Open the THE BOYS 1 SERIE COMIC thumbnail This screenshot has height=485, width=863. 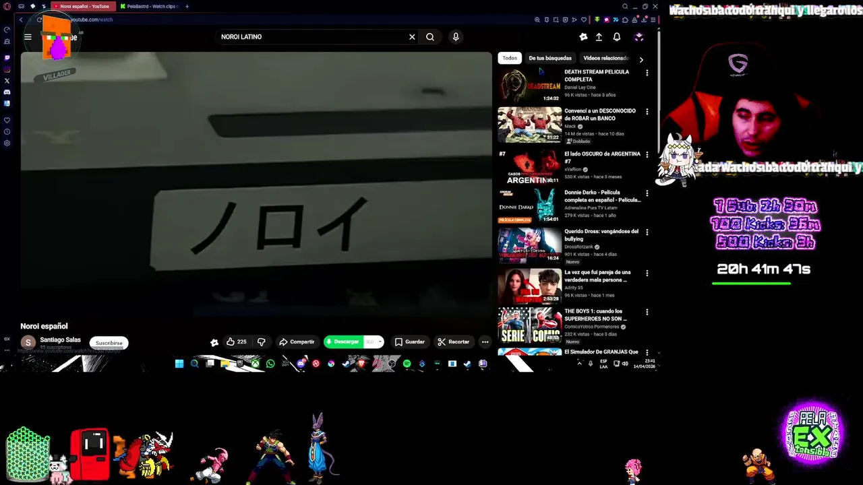[x=529, y=325]
